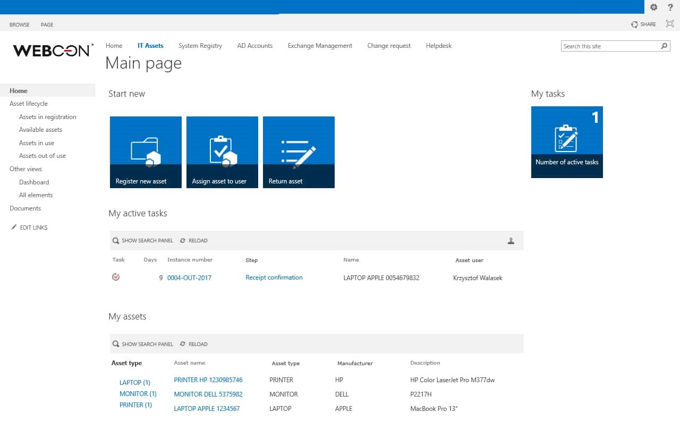Select the Return asset tile
Viewport: 680px width, 421px height.
point(299,152)
